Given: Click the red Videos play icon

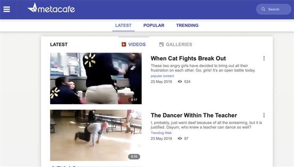Looking at the screenshot, I should (124, 44).
